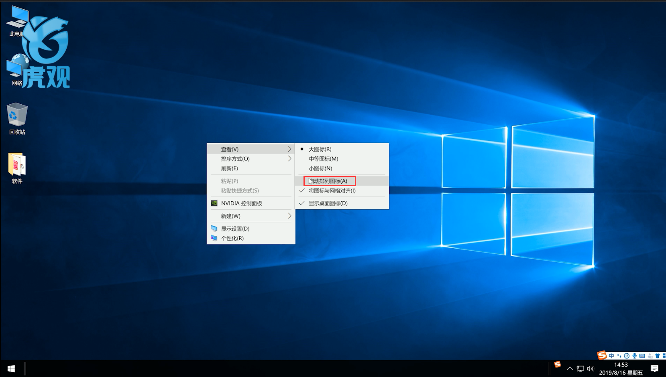Open the Windows Start button
This screenshot has height=377, width=666.
point(11,369)
